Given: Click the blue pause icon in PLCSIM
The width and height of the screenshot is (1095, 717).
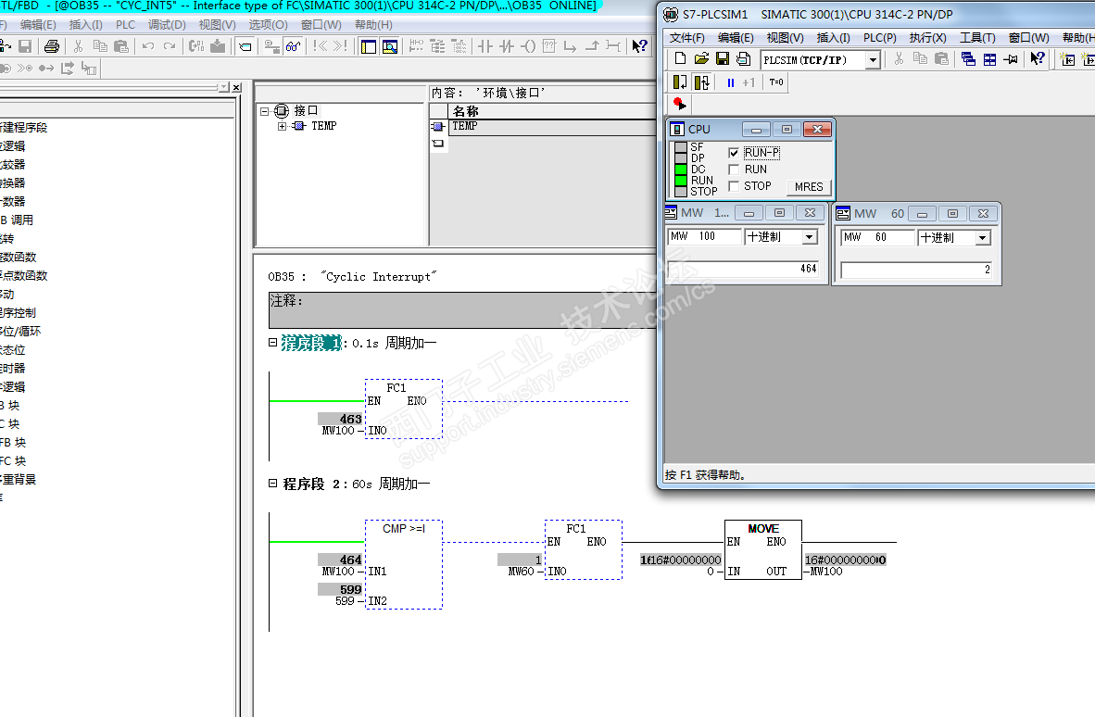Looking at the screenshot, I should tap(731, 82).
